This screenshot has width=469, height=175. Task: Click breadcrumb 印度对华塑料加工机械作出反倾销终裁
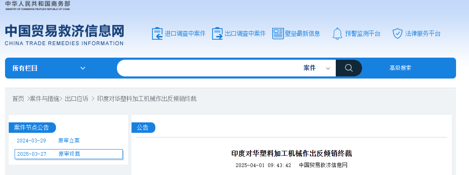147,99
